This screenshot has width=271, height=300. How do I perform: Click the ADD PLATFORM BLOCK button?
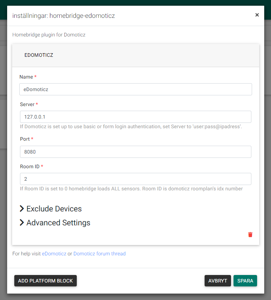tap(45, 281)
